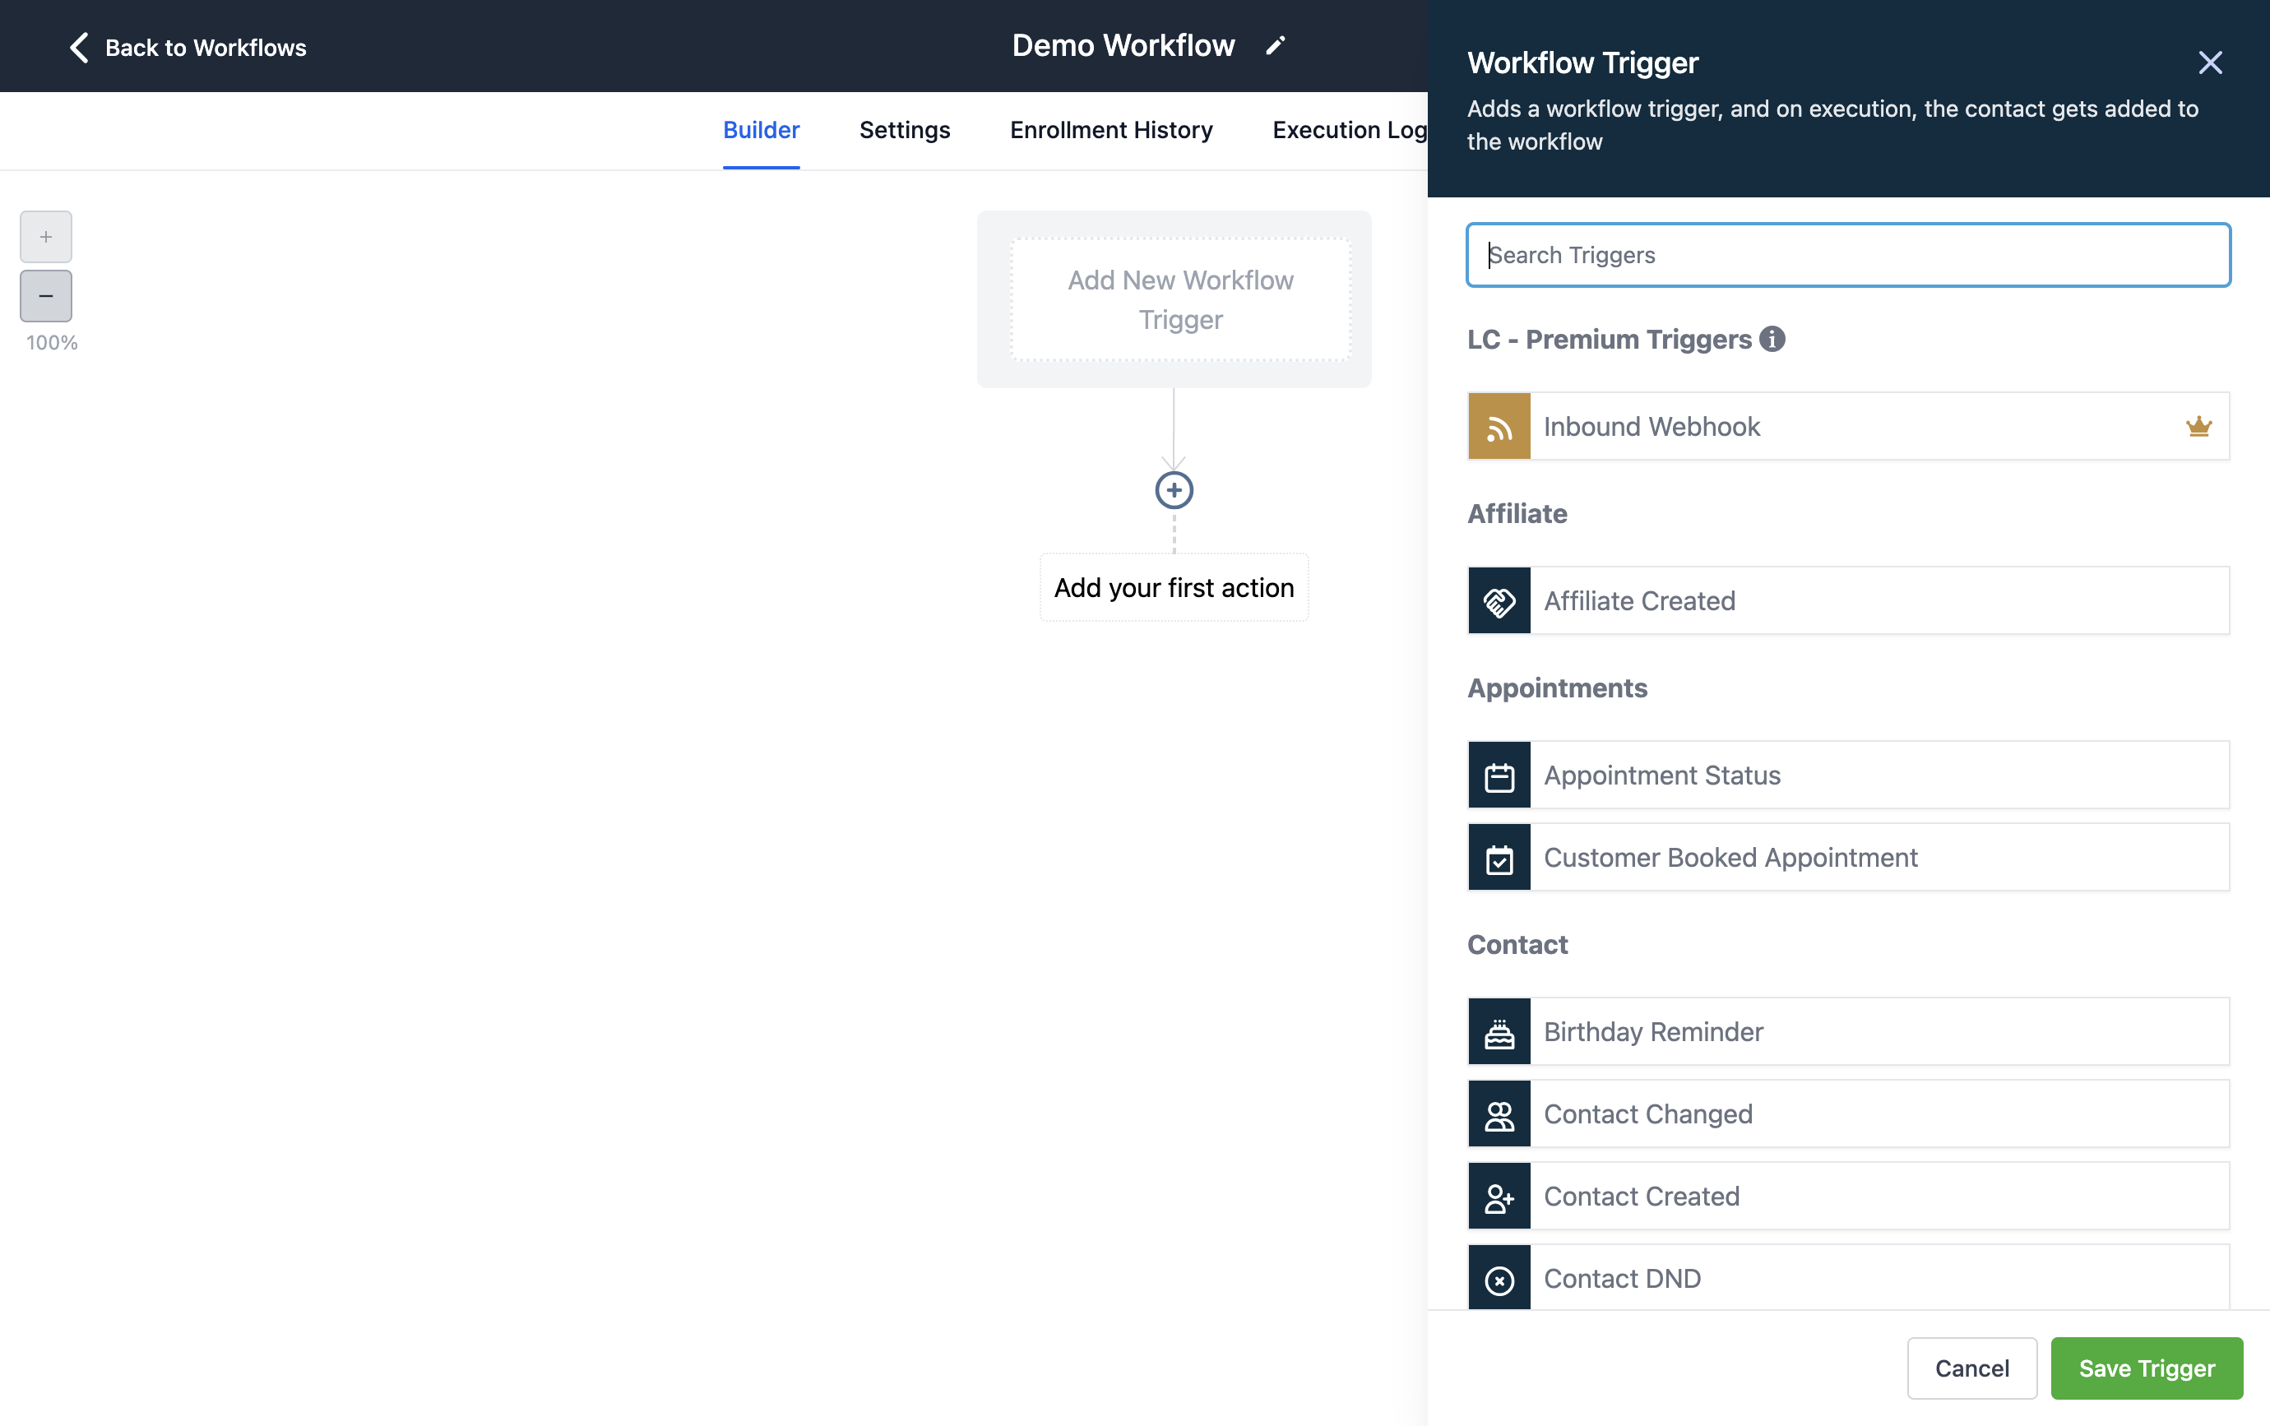Screen dimensions: 2270x1426
Task: Open the Execution Logs tab
Action: [x=1350, y=130]
